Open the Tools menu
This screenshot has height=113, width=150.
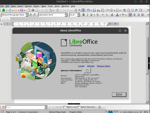point(57,6)
